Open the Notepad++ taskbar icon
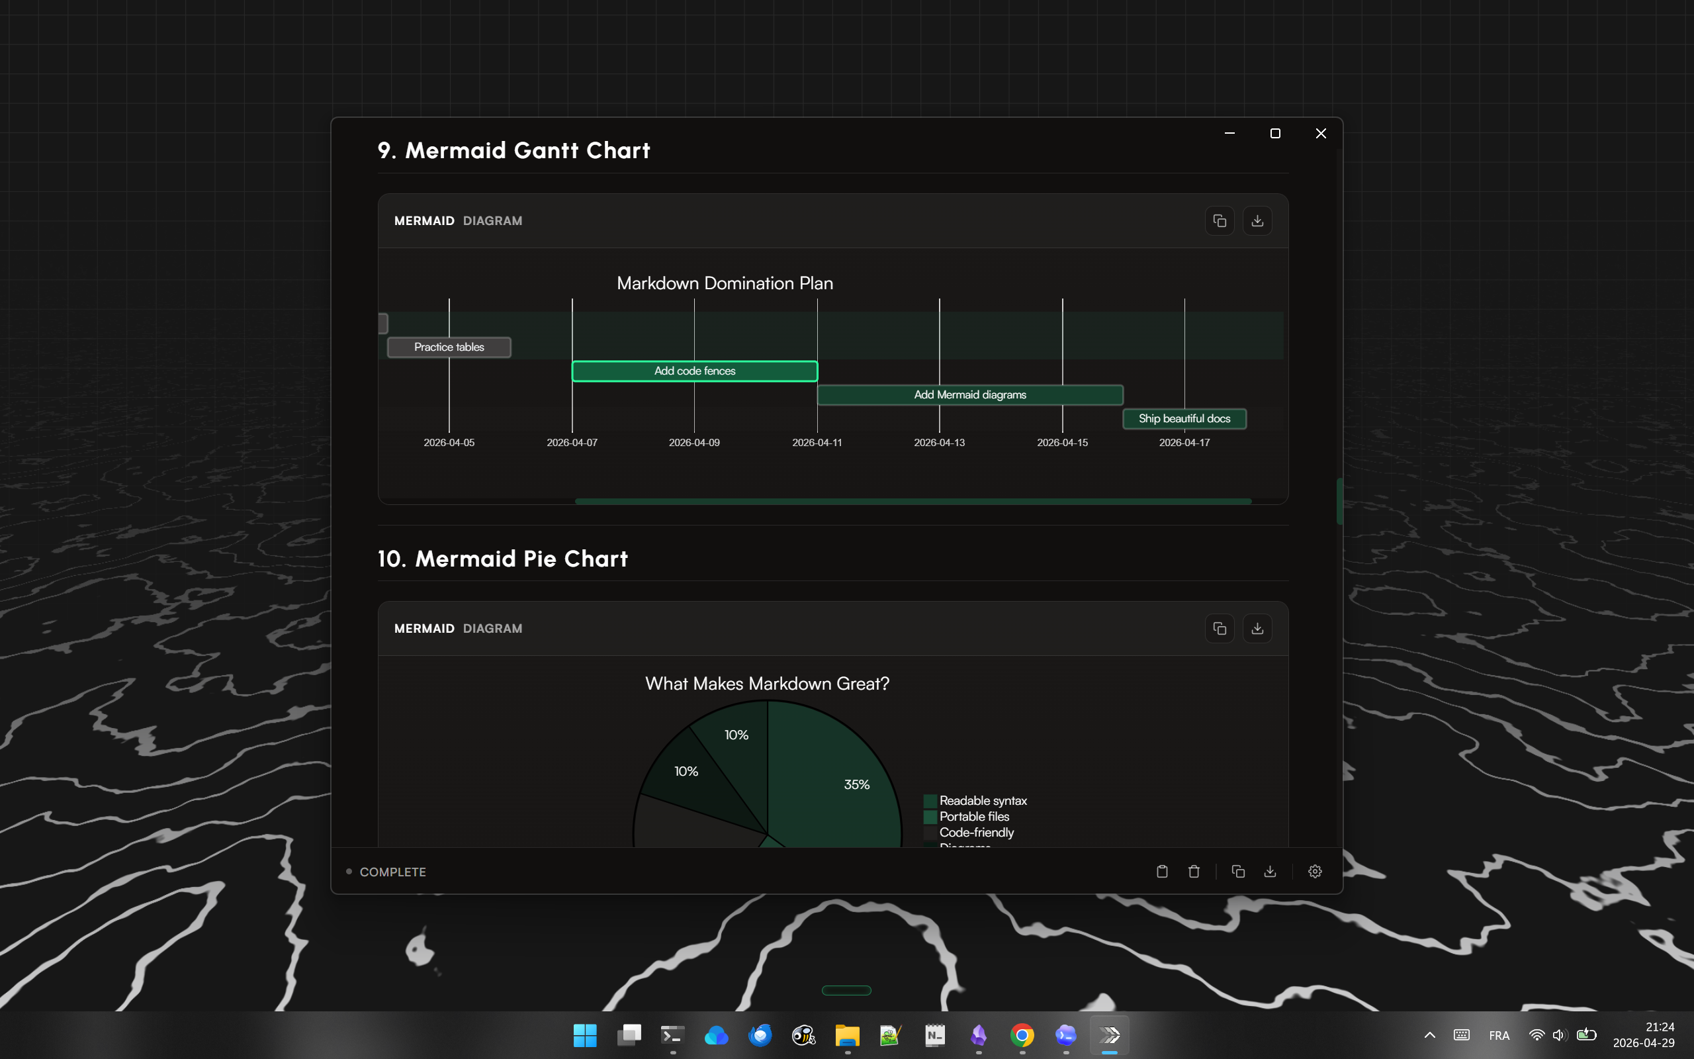The image size is (1694, 1059). (x=891, y=1035)
